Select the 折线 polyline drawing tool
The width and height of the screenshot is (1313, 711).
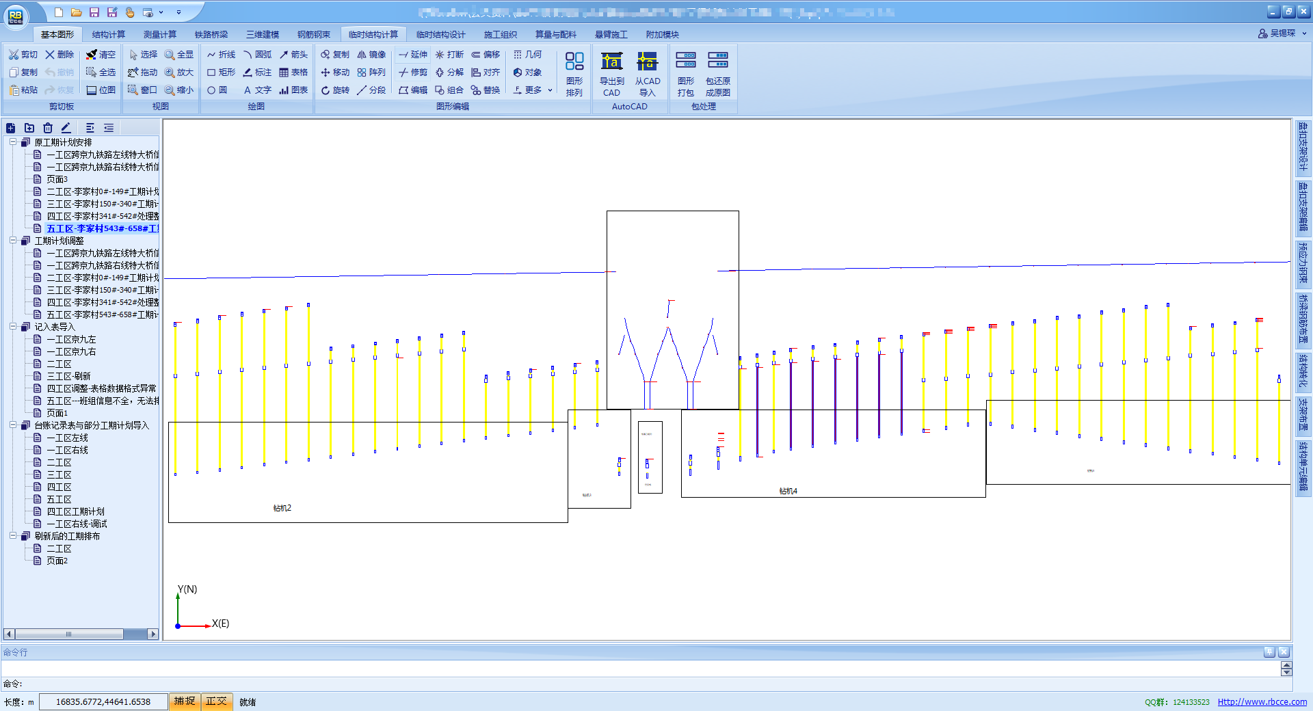221,55
